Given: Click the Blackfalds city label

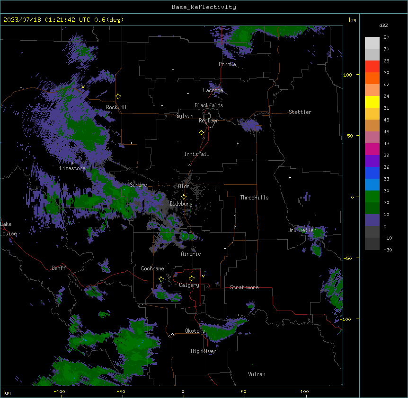Looking at the screenshot, I should 209,105.
